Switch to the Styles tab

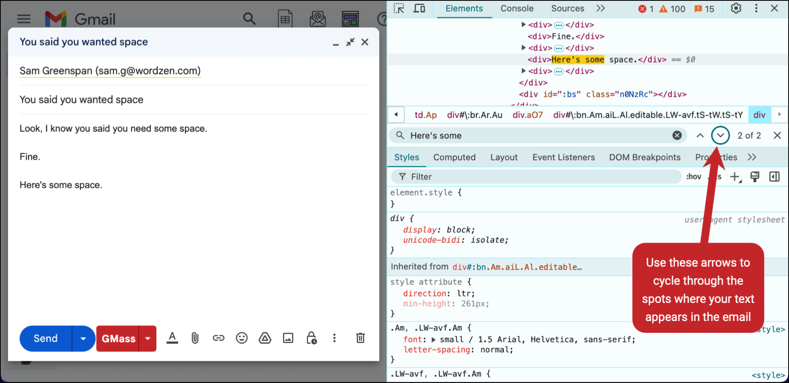[407, 157]
